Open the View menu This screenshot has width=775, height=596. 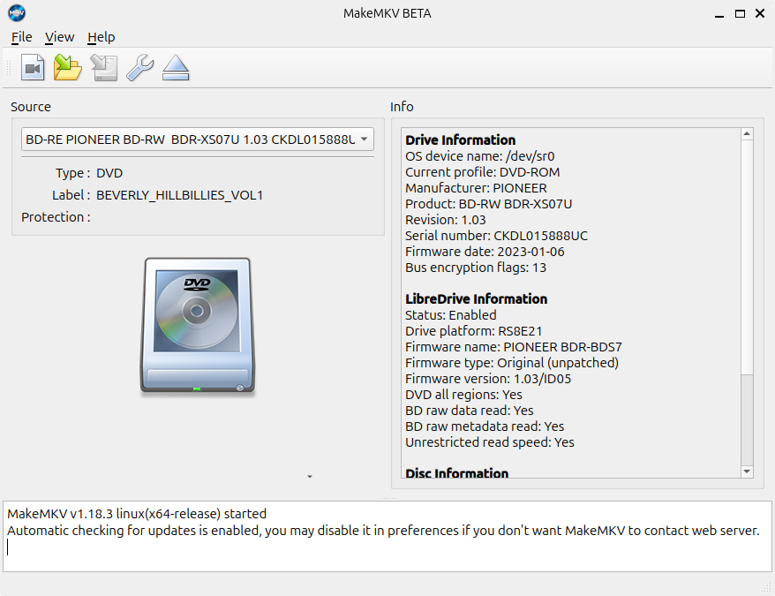pyautogui.click(x=59, y=37)
